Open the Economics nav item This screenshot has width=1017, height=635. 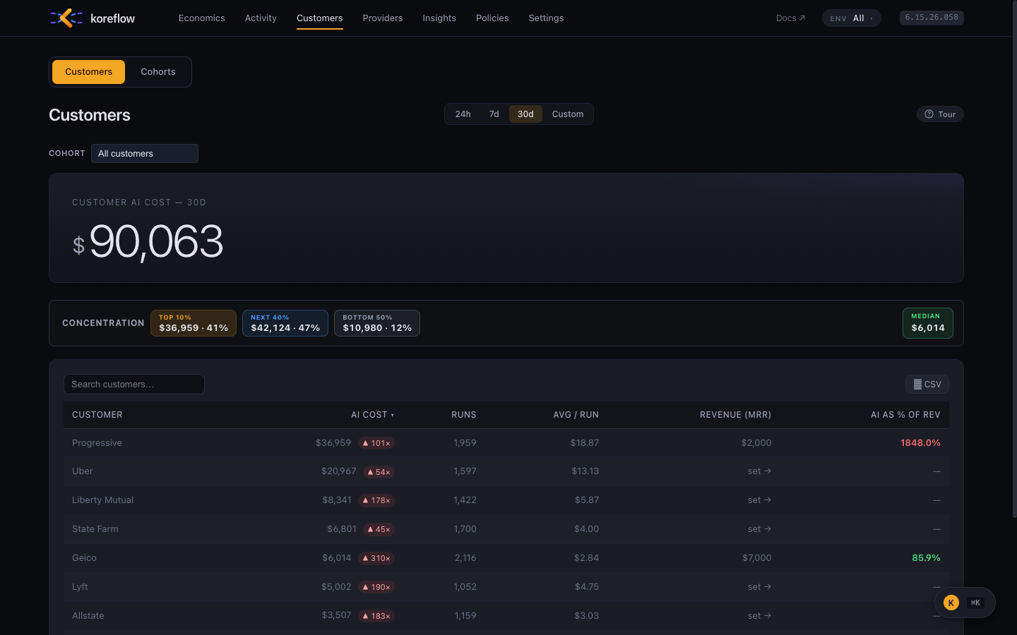click(x=202, y=18)
